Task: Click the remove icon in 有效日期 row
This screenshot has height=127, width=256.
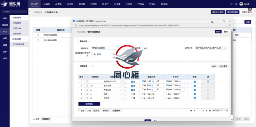Action: coord(124,90)
